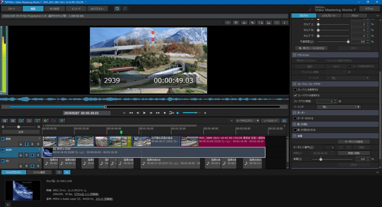Screen dimensions: 382x207
Task: Start playback with the play button
Action: coord(144,113)
